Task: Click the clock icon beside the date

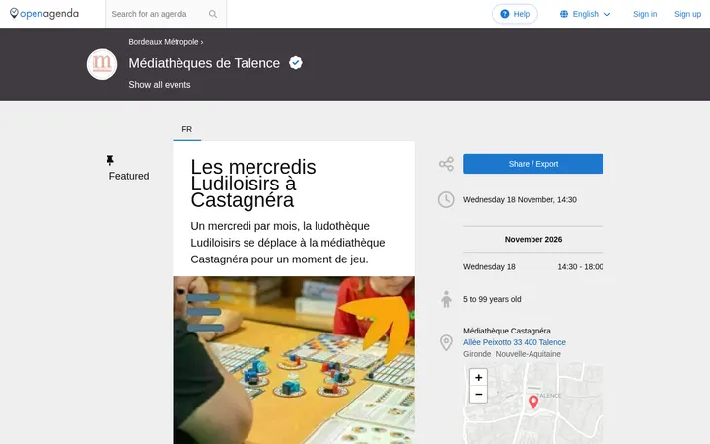Action: (x=446, y=199)
